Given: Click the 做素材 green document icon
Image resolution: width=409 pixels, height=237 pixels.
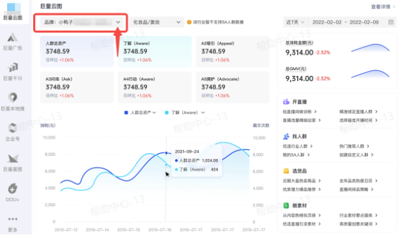Looking at the screenshot, I should pos(286,205).
